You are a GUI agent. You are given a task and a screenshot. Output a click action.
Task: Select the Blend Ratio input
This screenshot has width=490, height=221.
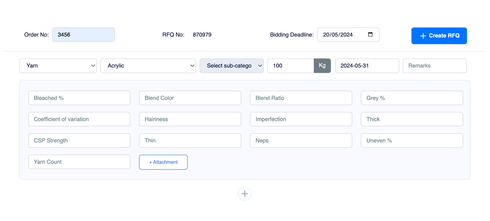click(x=301, y=98)
